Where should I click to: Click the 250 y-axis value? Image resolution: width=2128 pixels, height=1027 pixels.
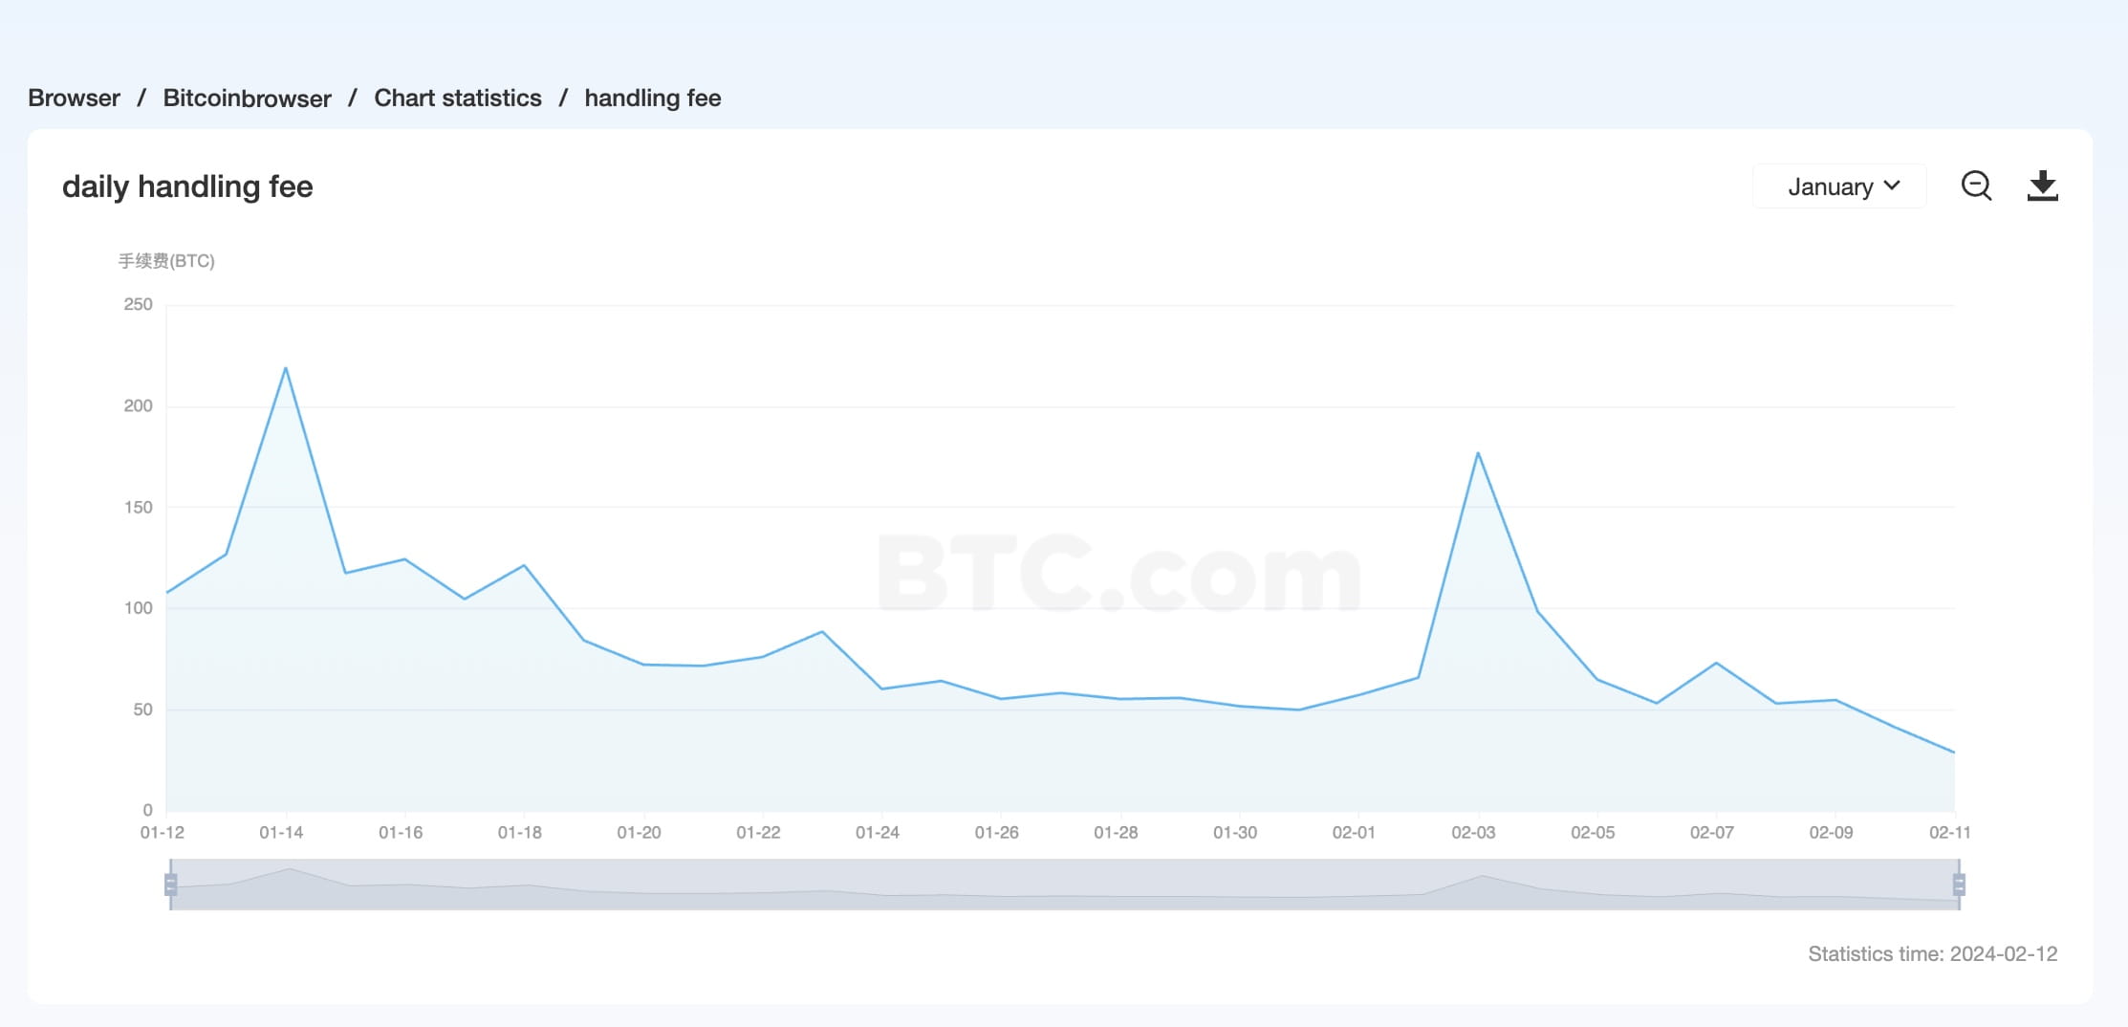coord(138,304)
